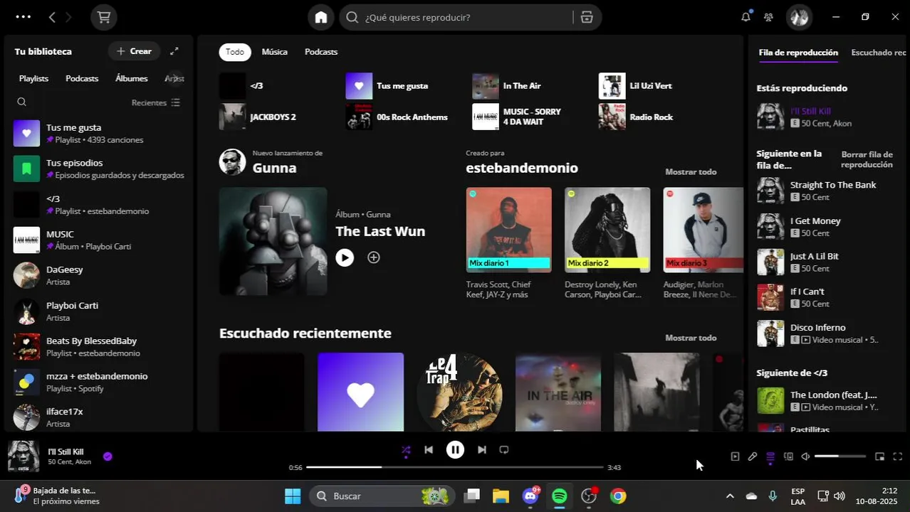This screenshot has width=910, height=512.
Task: Toggle shuffle playback
Action: tap(406, 449)
